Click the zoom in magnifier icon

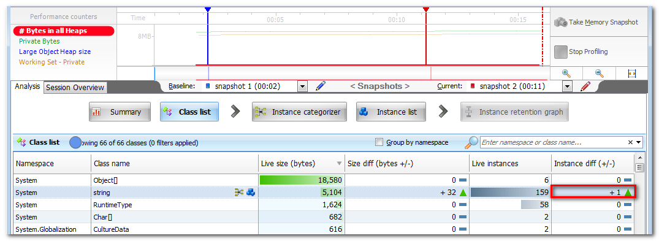566,73
